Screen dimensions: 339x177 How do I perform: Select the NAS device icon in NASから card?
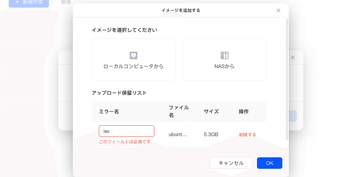[x=224, y=55]
